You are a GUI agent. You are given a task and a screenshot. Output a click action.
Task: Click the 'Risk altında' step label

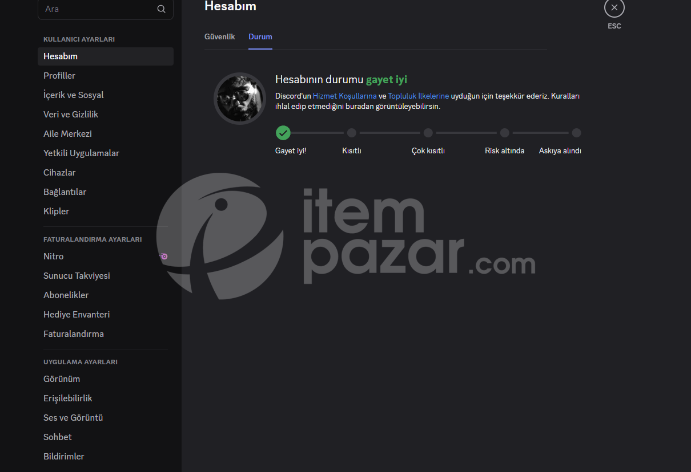click(x=505, y=151)
